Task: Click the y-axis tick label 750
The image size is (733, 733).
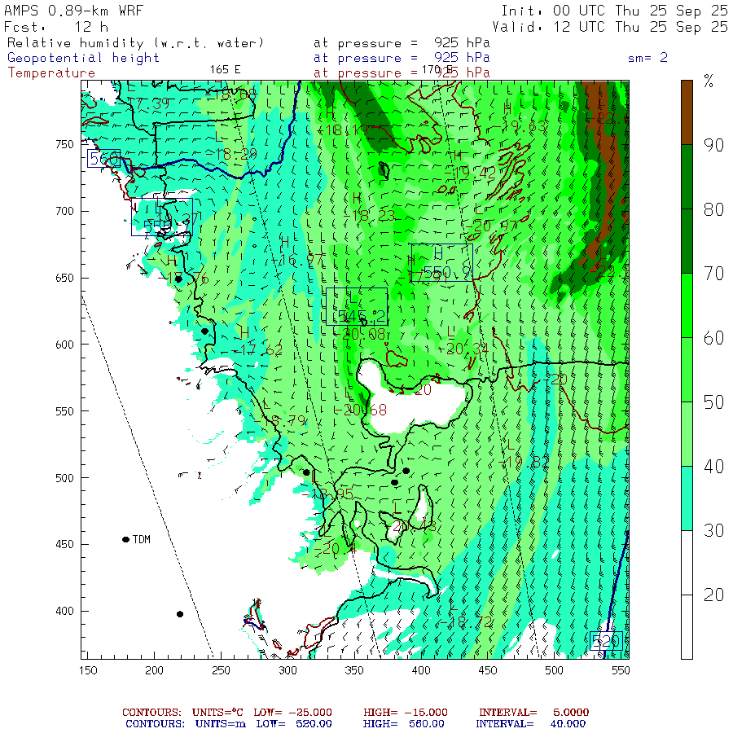Action: [x=64, y=144]
